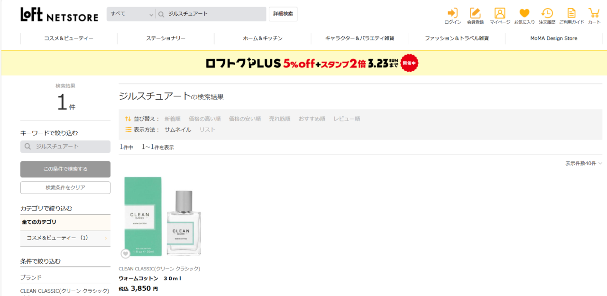Select 全てのカテゴリ in category filter
This screenshot has width=607, height=296.
pyautogui.click(x=65, y=222)
